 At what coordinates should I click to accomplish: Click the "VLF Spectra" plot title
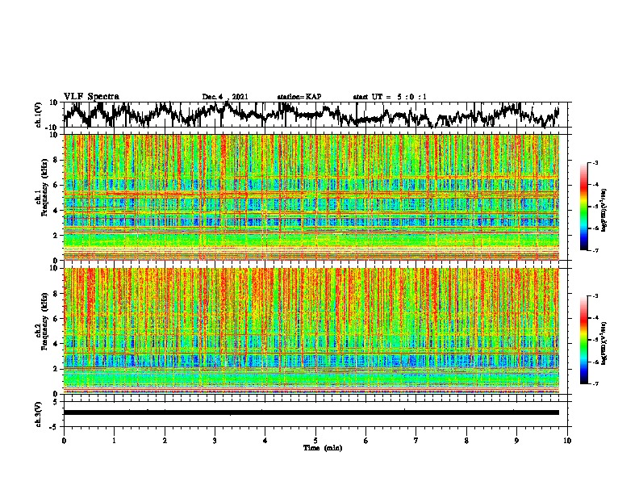point(91,97)
